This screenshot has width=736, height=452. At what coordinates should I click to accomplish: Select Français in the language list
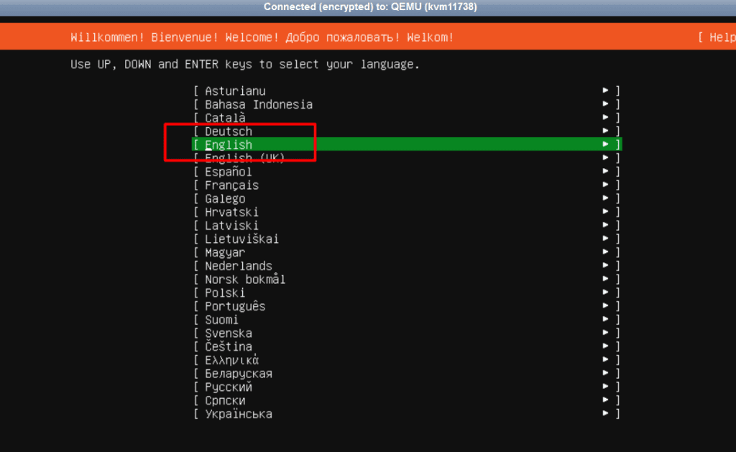pos(231,185)
